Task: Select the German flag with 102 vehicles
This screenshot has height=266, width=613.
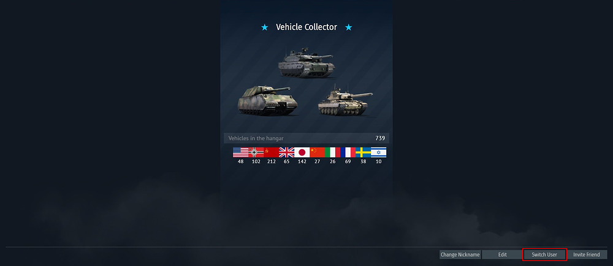Action: click(256, 152)
